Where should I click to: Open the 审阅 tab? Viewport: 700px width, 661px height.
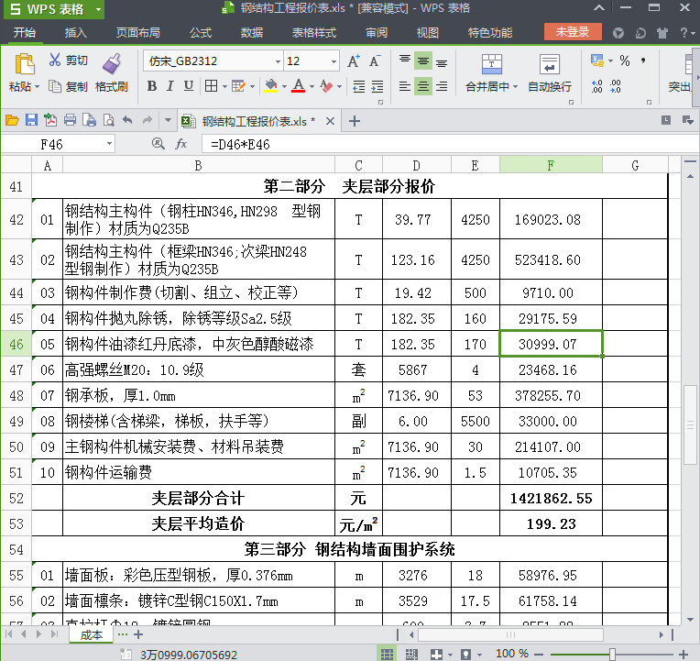377,33
